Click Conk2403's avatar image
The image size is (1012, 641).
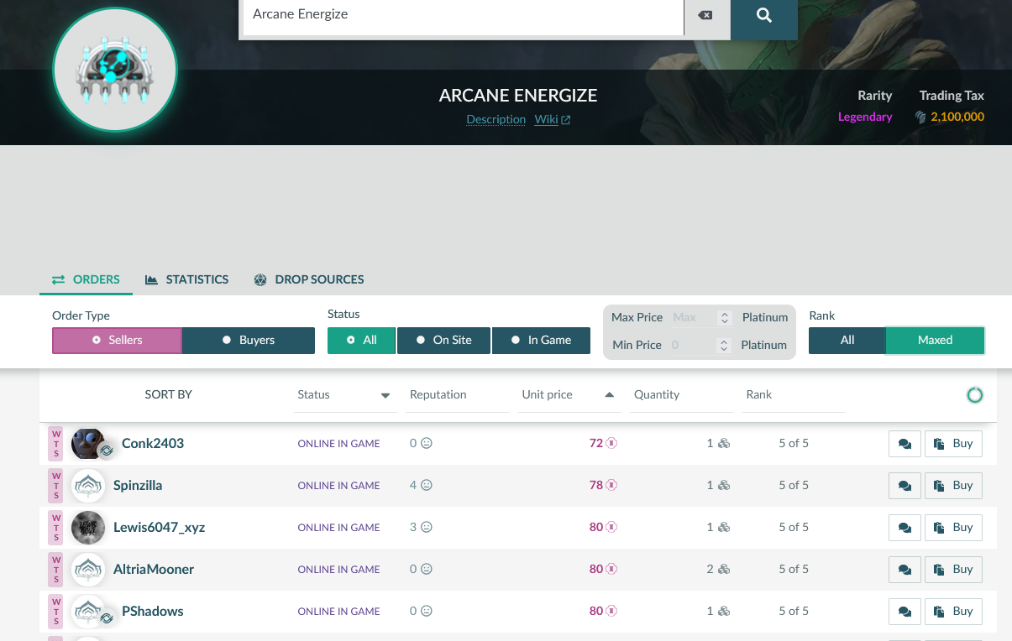pyautogui.click(x=88, y=444)
